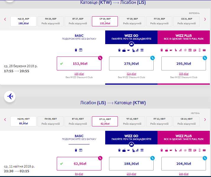
Task: Click the pink percent badge on the 153,90zł fare
Action: [x=100, y=58]
